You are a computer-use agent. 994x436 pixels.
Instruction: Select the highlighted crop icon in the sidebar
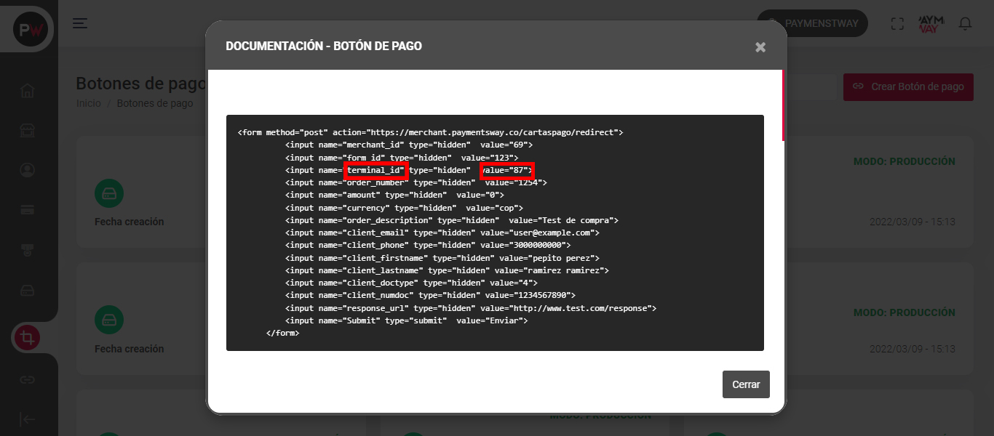(x=27, y=338)
